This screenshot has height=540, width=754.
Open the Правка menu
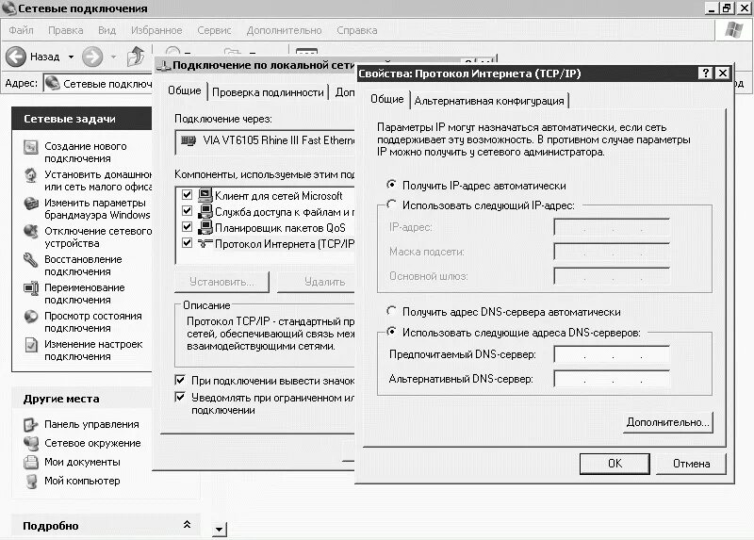click(65, 30)
